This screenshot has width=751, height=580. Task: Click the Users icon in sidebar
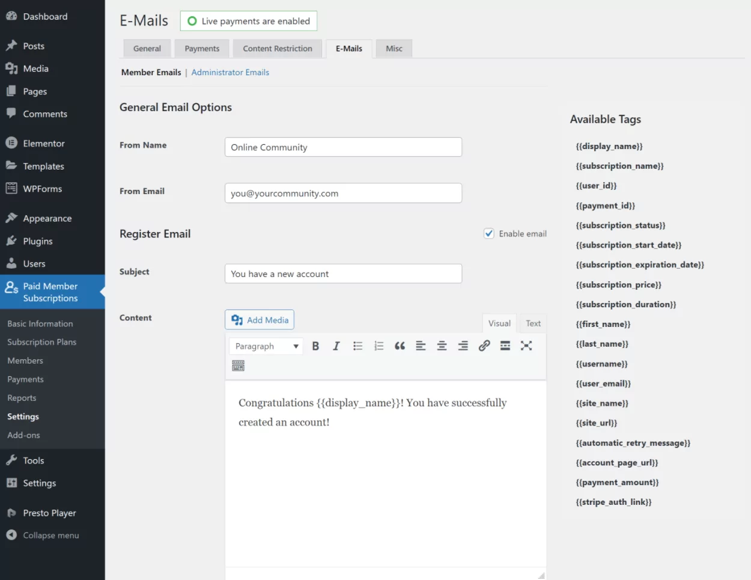point(11,263)
